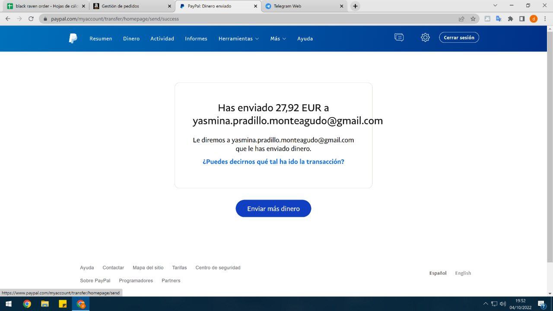
Task: Open the Windows Start menu
Action: tap(8, 304)
